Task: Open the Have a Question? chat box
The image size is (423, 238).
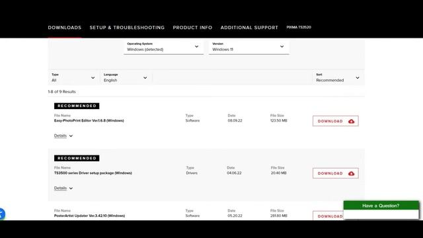Action: click(381, 206)
